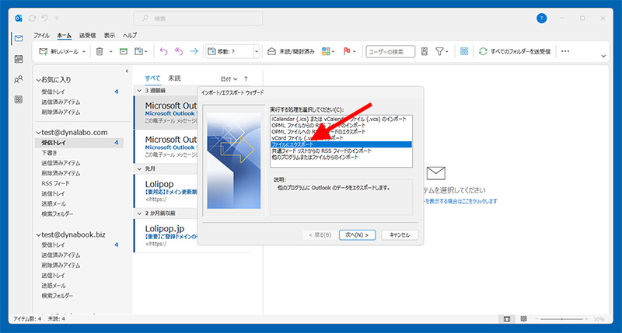The height and width of the screenshot is (333, 622).
Task: Collapse the test@dynalabo.com account tree
Action: [x=37, y=132]
